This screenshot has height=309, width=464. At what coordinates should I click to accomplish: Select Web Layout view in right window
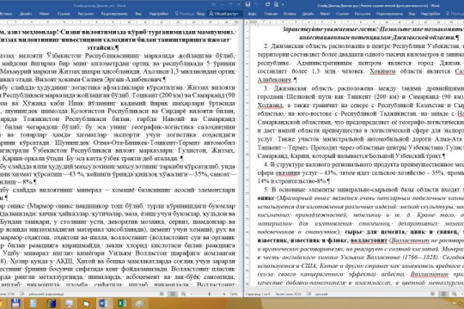pos(454,294)
